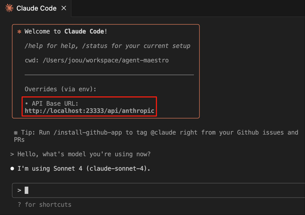Click the "? for shortcuts" hint

(x=44, y=204)
